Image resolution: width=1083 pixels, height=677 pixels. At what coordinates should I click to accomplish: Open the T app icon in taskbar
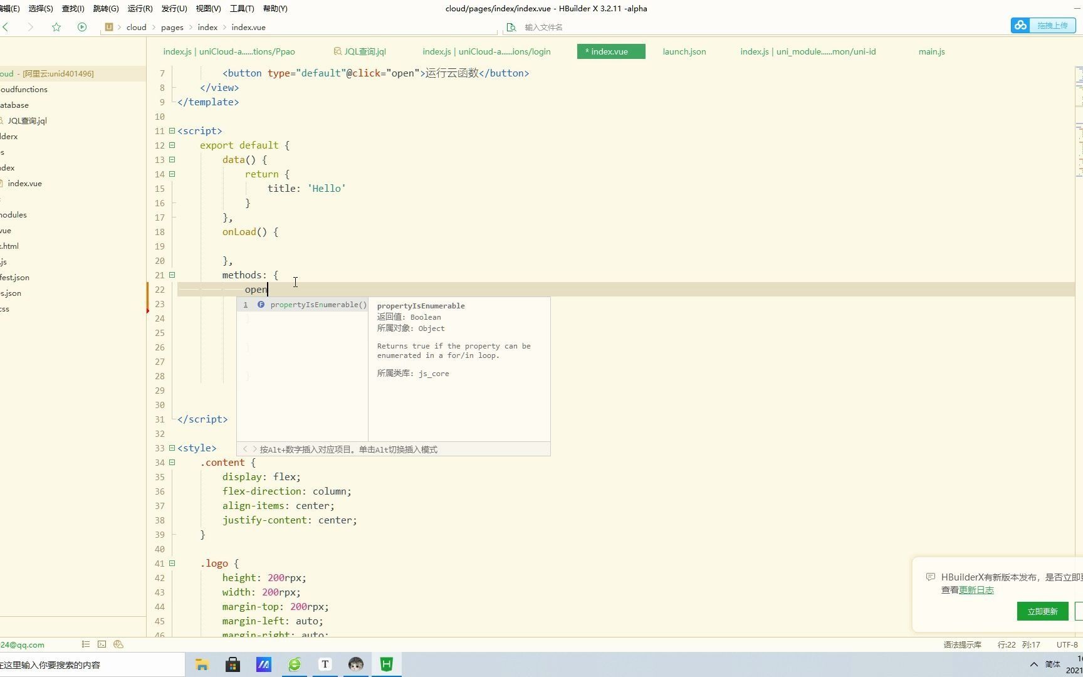325,664
